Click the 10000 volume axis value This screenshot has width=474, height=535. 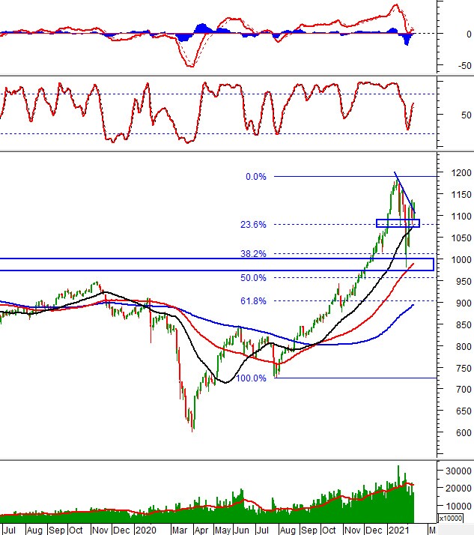click(458, 506)
